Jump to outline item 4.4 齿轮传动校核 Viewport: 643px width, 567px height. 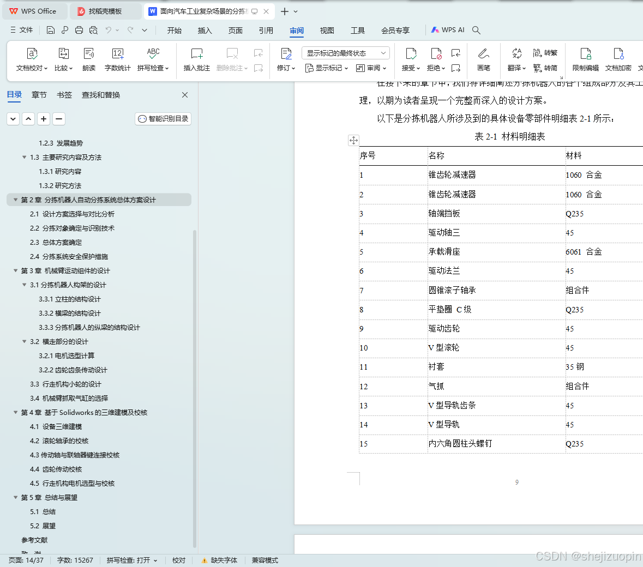tap(56, 469)
